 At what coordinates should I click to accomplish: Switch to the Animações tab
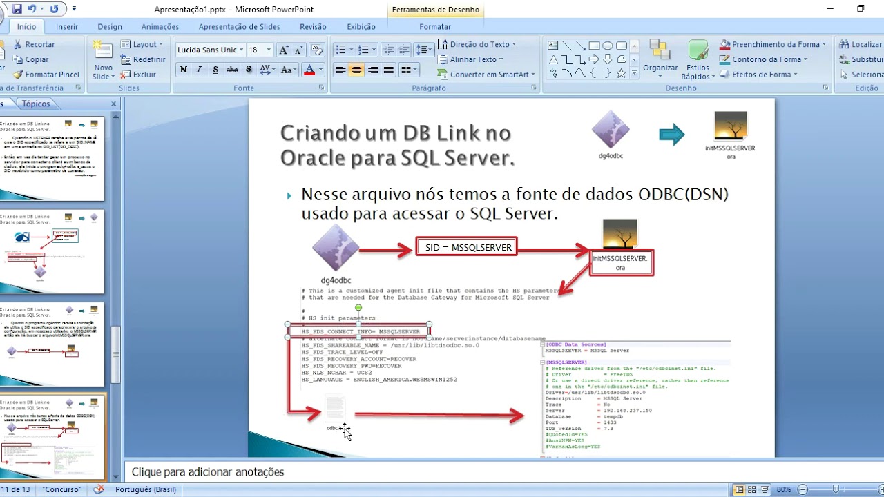click(160, 27)
